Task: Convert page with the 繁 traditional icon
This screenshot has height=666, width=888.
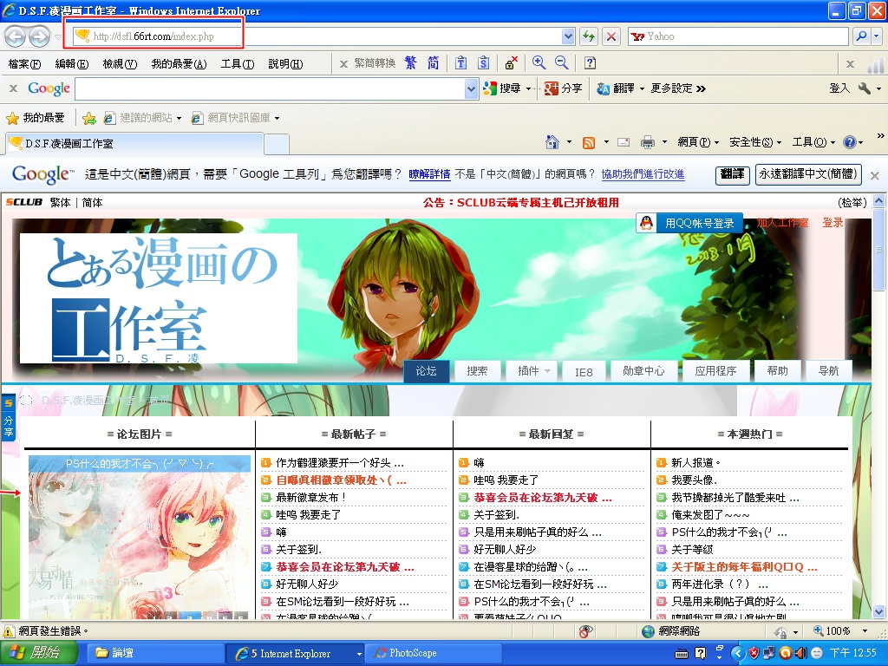Action: coord(410,62)
